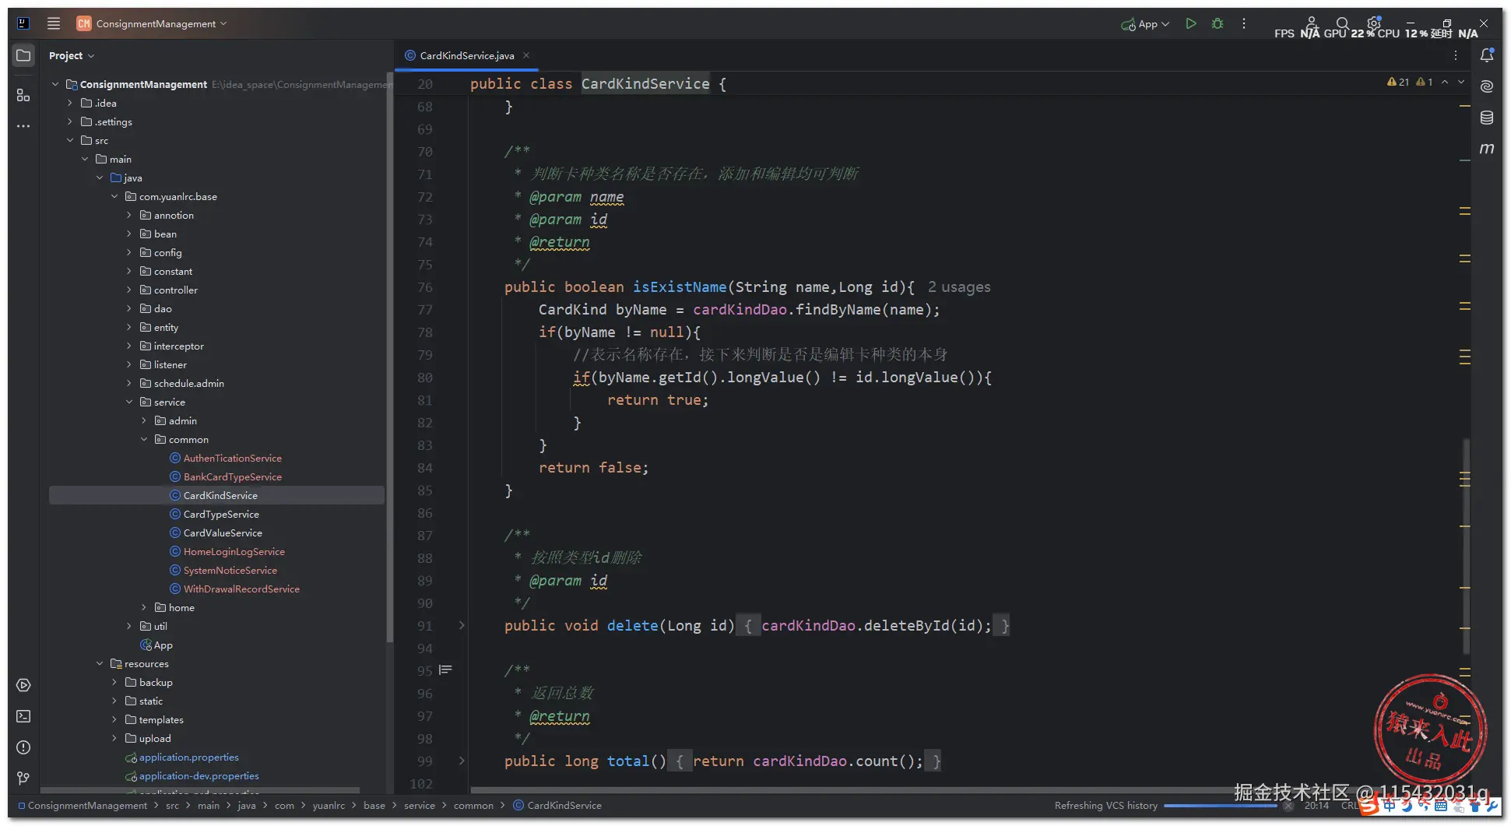
Task: Expand the admin package
Action: (144, 420)
